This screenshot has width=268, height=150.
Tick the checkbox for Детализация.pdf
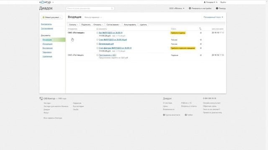(98, 44)
